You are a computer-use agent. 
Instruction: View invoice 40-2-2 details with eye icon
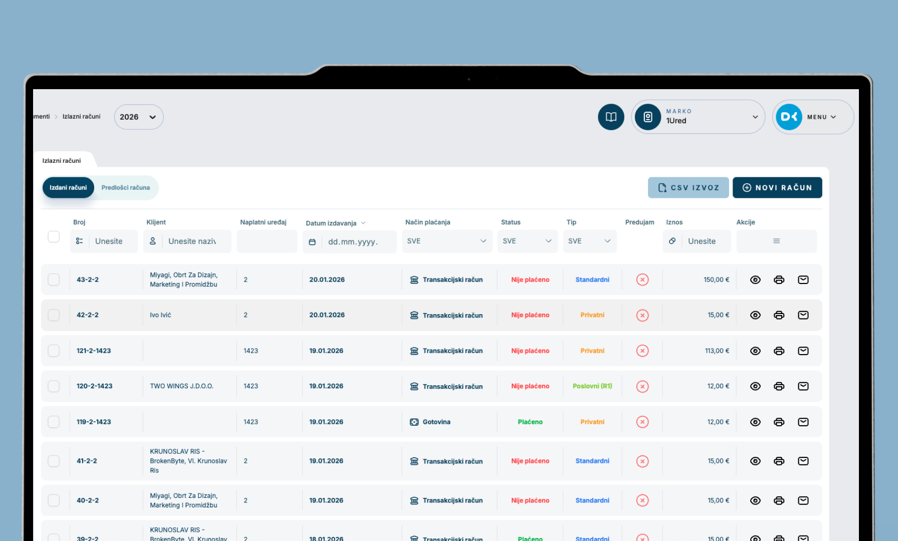(x=755, y=500)
